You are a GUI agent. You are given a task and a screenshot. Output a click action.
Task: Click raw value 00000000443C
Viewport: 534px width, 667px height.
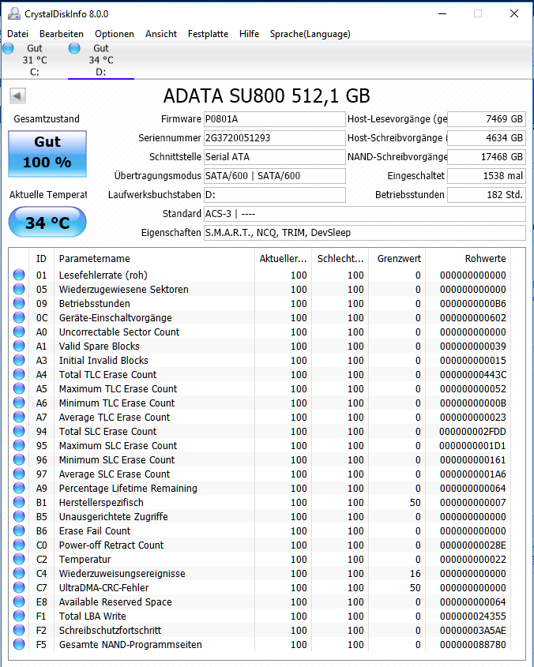pos(473,375)
